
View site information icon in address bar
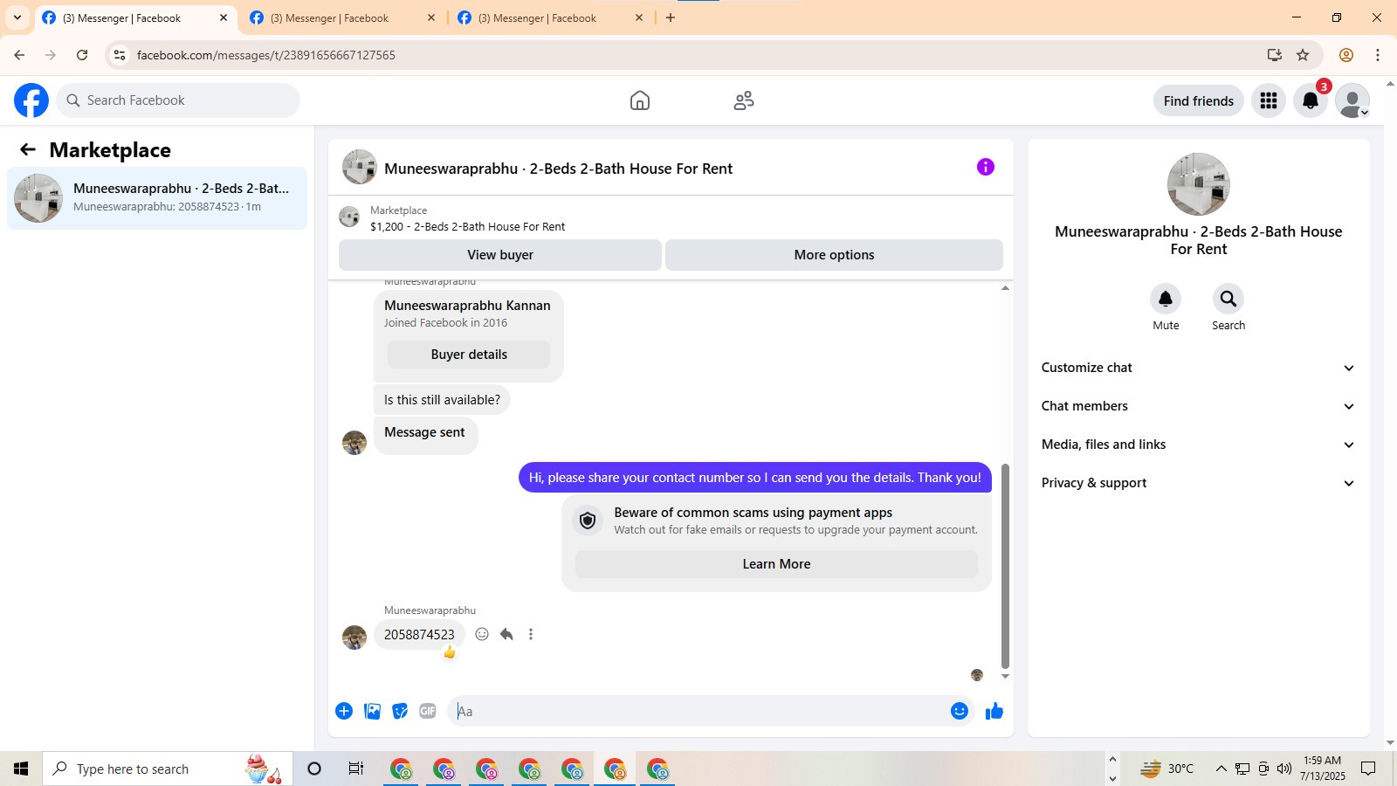(x=120, y=55)
